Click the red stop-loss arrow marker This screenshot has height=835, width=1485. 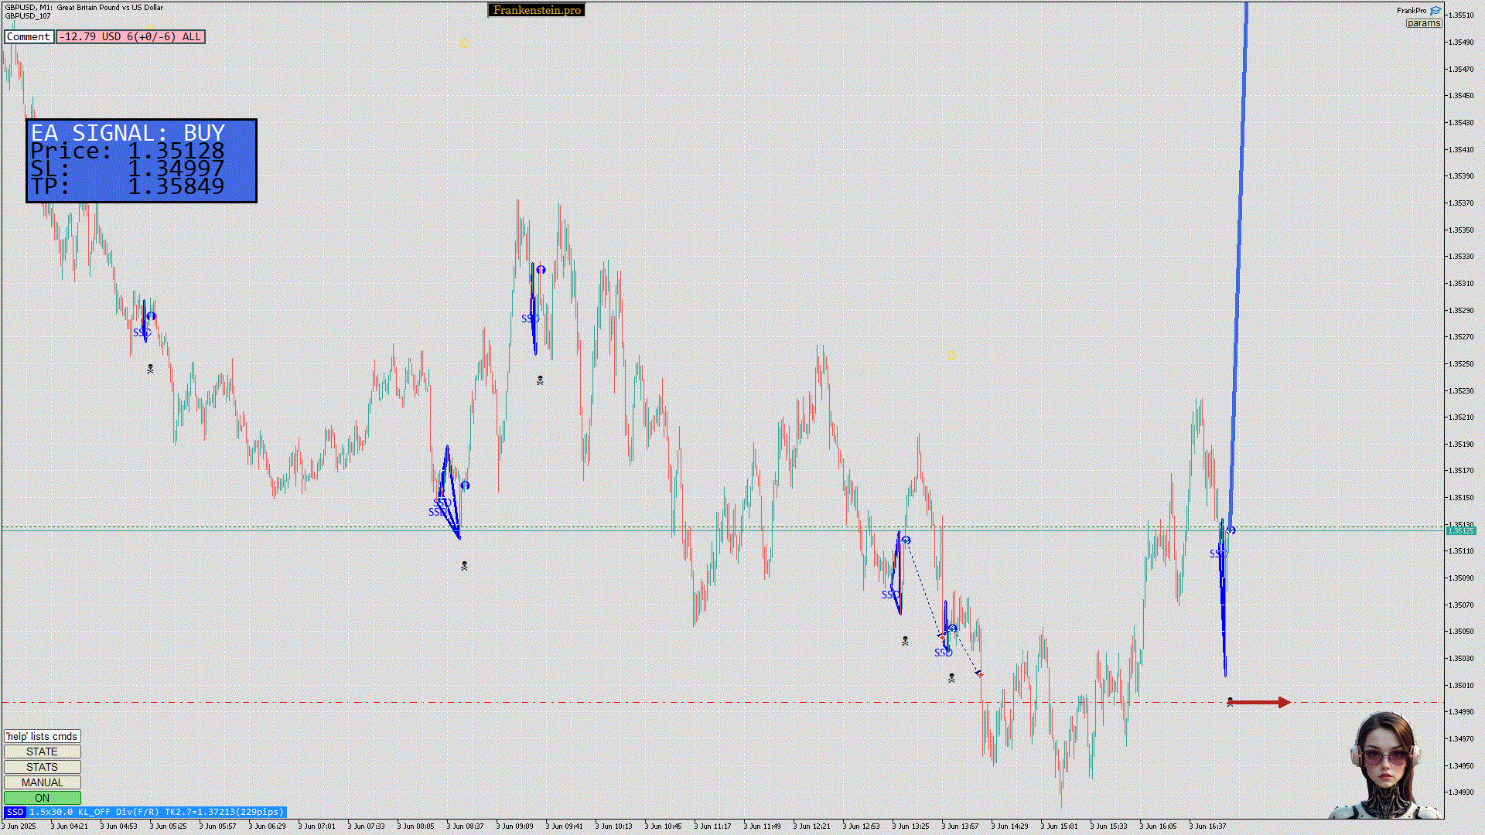[1259, 702]
